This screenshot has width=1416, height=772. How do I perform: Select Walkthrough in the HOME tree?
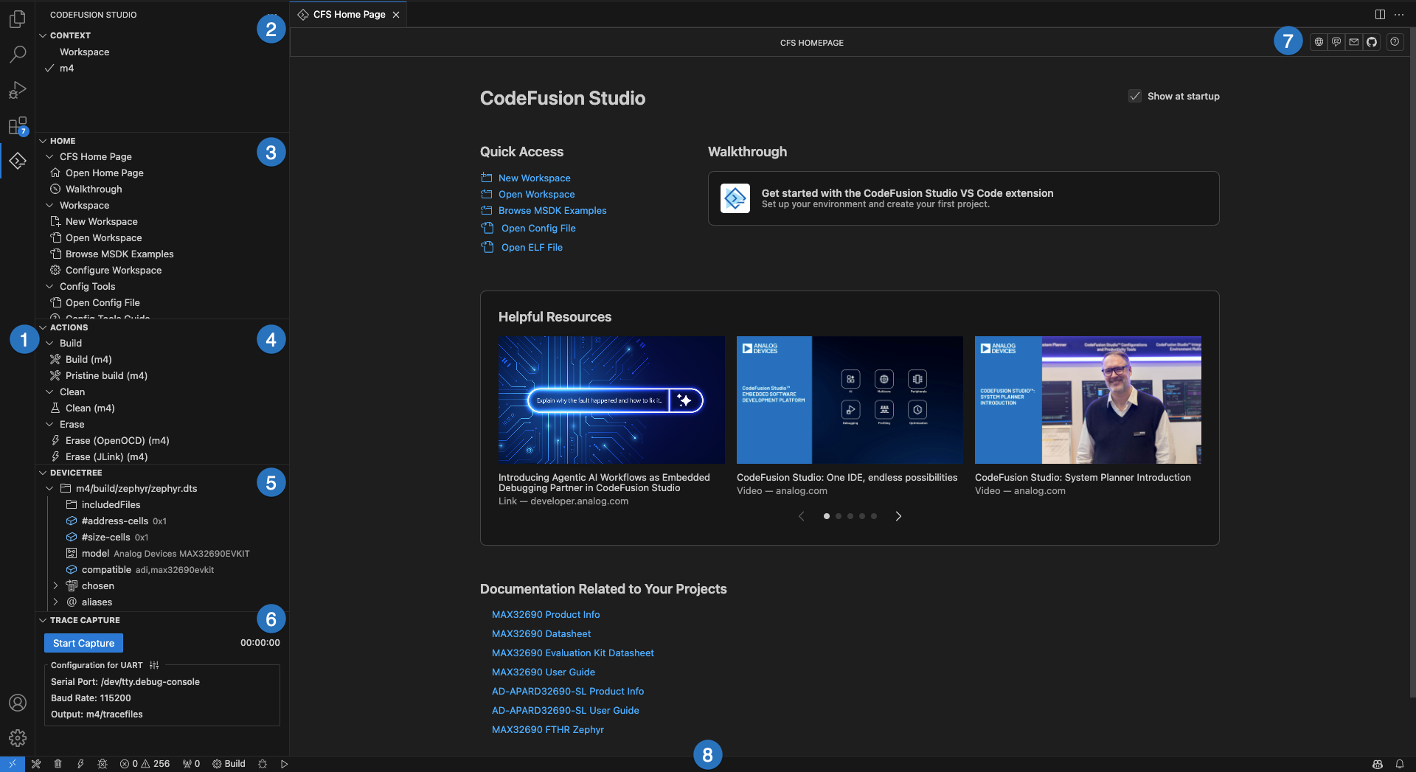coord(94,189)
